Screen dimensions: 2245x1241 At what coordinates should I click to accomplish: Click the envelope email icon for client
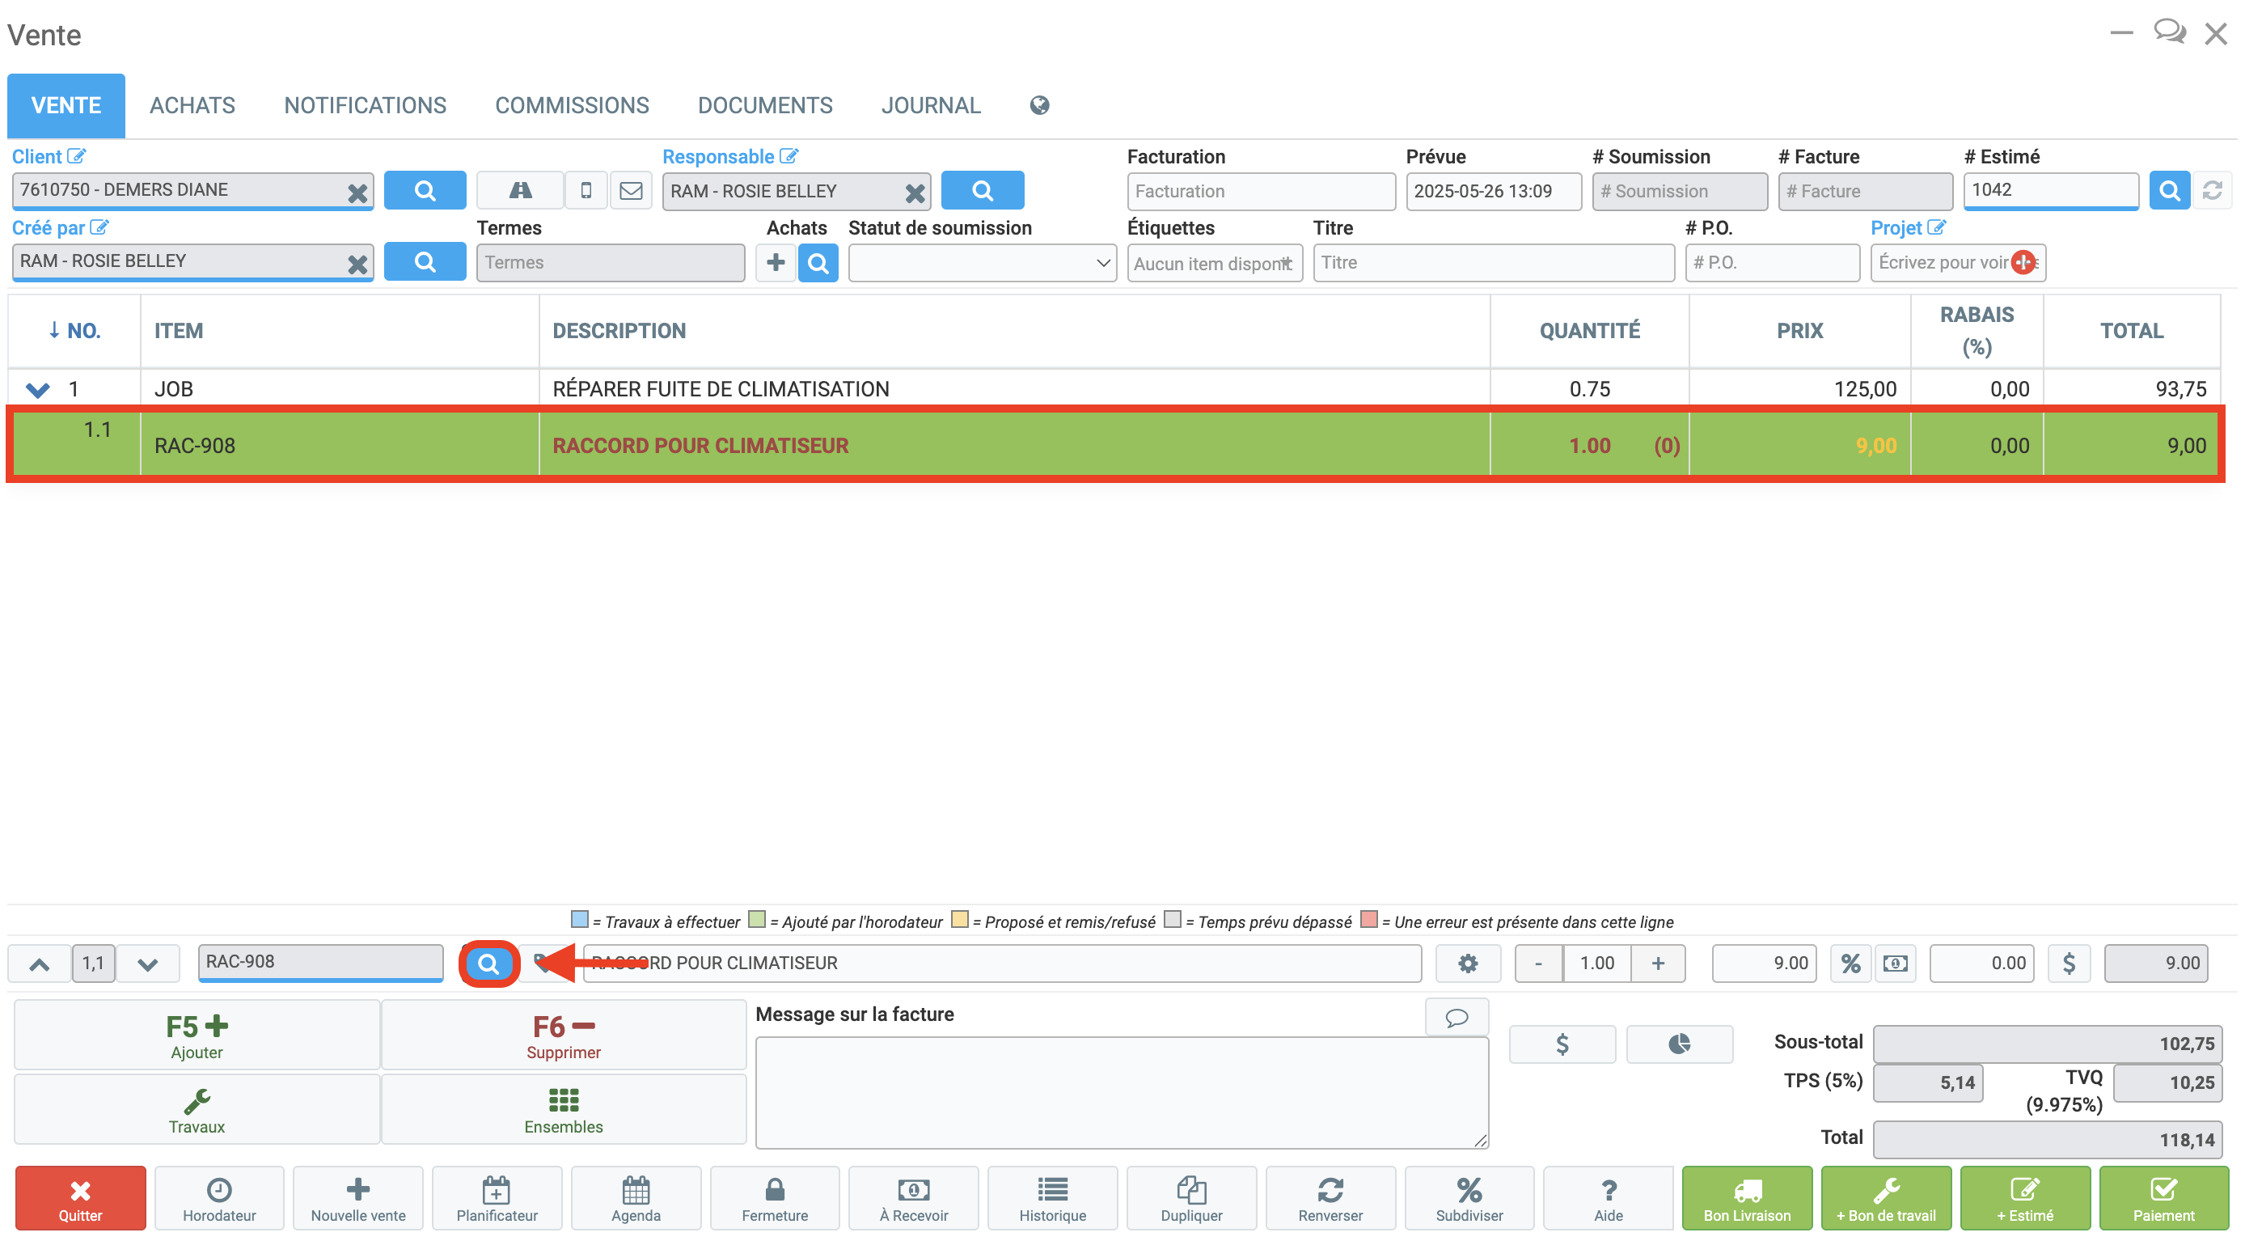(x=631, y=190)
